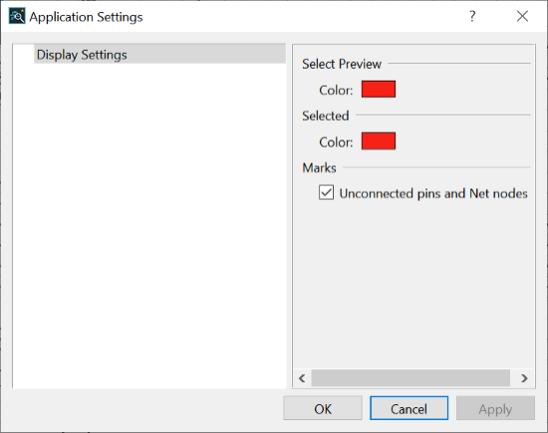
Task: Confirm settings with the OK button
Action: tap(323, 408)
